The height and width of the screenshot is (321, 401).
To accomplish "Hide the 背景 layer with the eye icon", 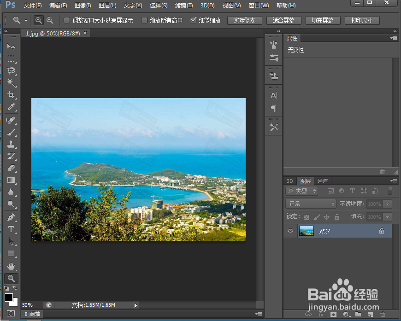I will click(x=290, y=231).
